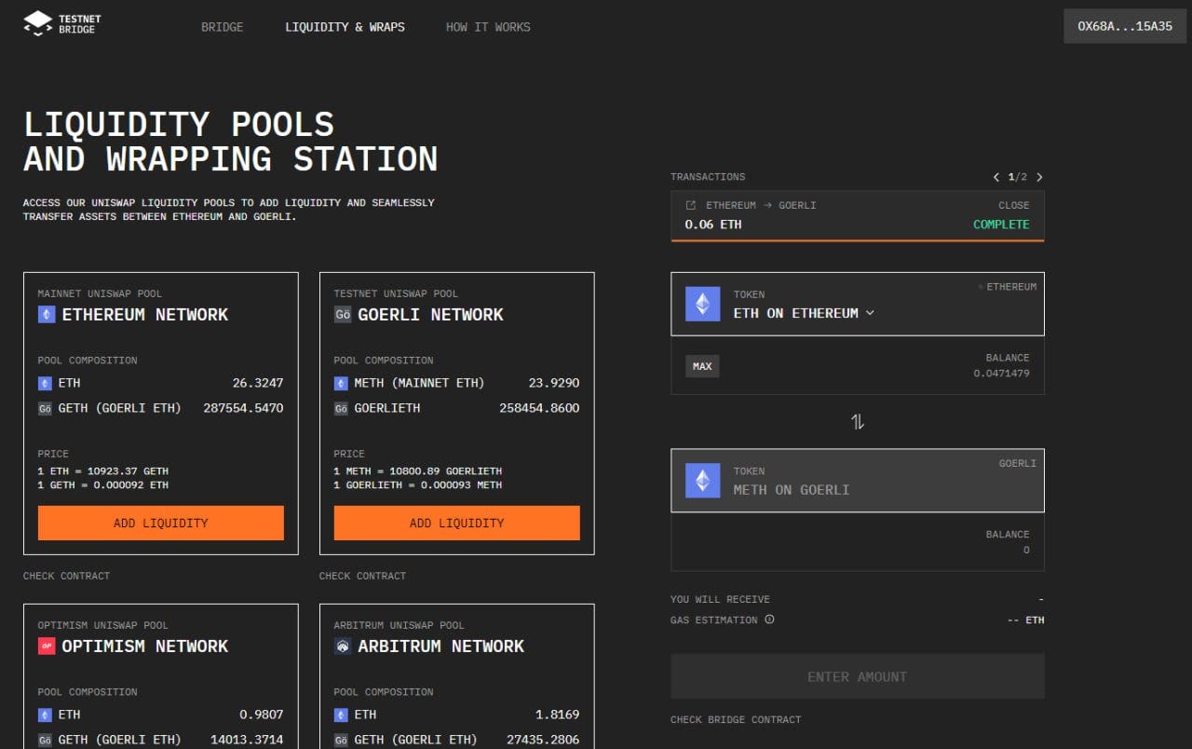Open the Bridge nav tab
This screenshot has height=749, width=1192.
222,27
